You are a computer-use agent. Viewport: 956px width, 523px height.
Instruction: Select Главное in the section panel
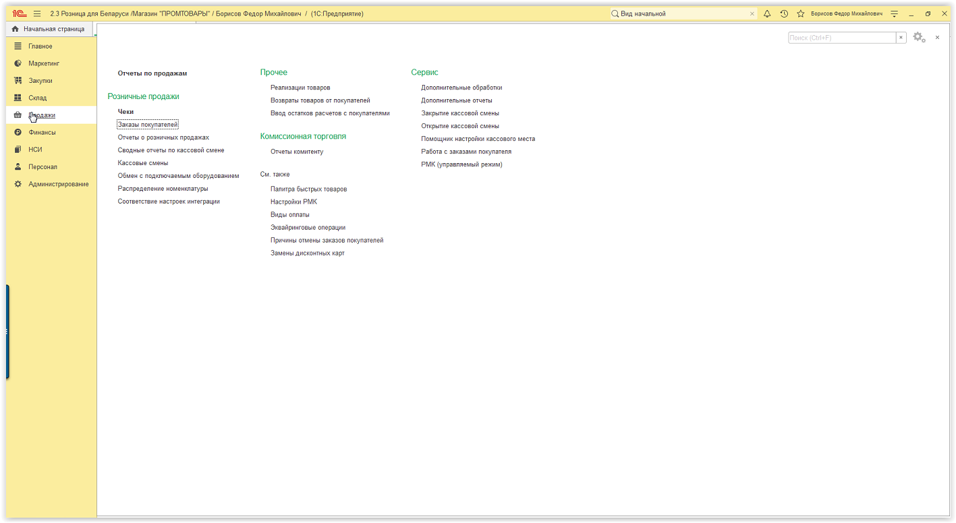[40, 47]
